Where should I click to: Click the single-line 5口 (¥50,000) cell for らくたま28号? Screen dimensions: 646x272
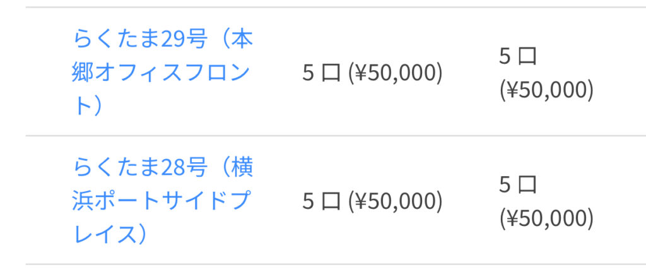372,201
